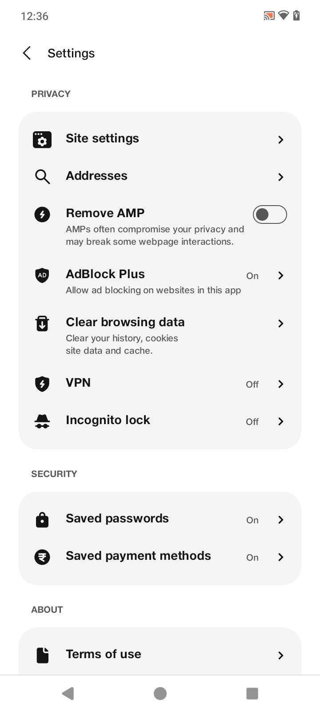Tap the AdBlock Plus shield icon
Viewport: 320px width, 712px height.
(x=42, y=275)
